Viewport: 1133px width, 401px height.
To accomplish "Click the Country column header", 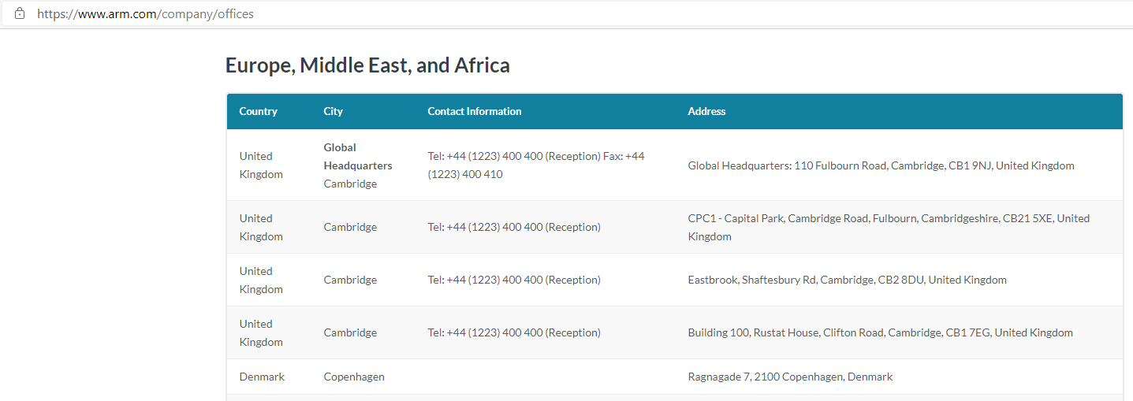I will tap(259, 111).
